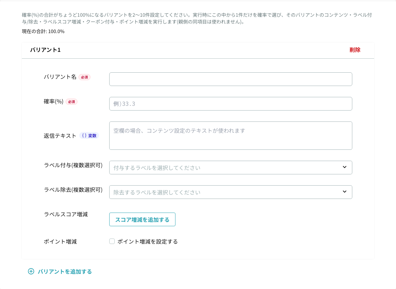Image resolution: width=396 pixels, height=289 pixels.
Task: Click the 確率(%) field label
Action: pyautogui.click(x=54, y=101)
